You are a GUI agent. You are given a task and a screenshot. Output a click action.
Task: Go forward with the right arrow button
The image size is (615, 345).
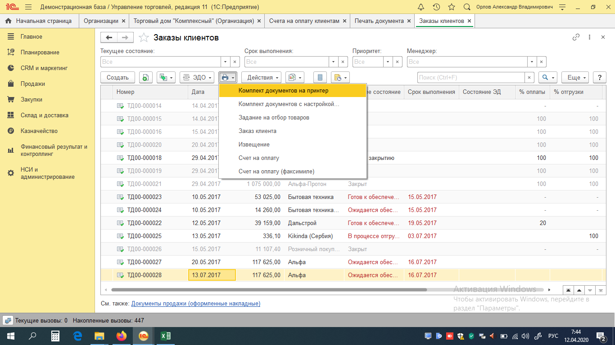click(x=125, y=38)
